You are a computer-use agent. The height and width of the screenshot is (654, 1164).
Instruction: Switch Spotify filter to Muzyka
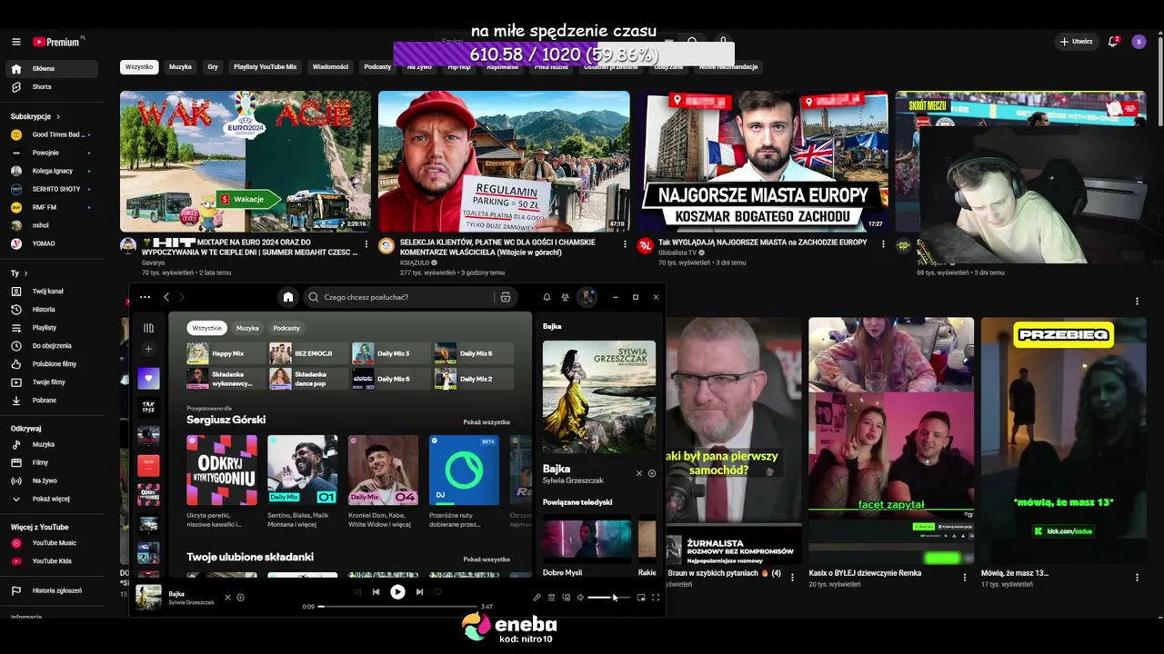247,328
